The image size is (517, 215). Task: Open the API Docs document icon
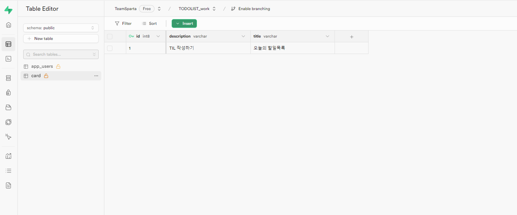[8, 185]
